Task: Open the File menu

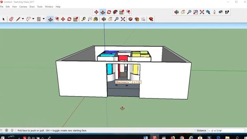Action: point(2,7)
